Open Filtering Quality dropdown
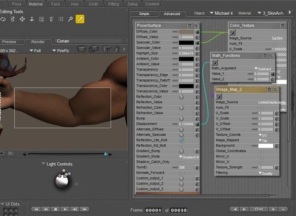Screen dimensions: 296x216 point(265,173)
